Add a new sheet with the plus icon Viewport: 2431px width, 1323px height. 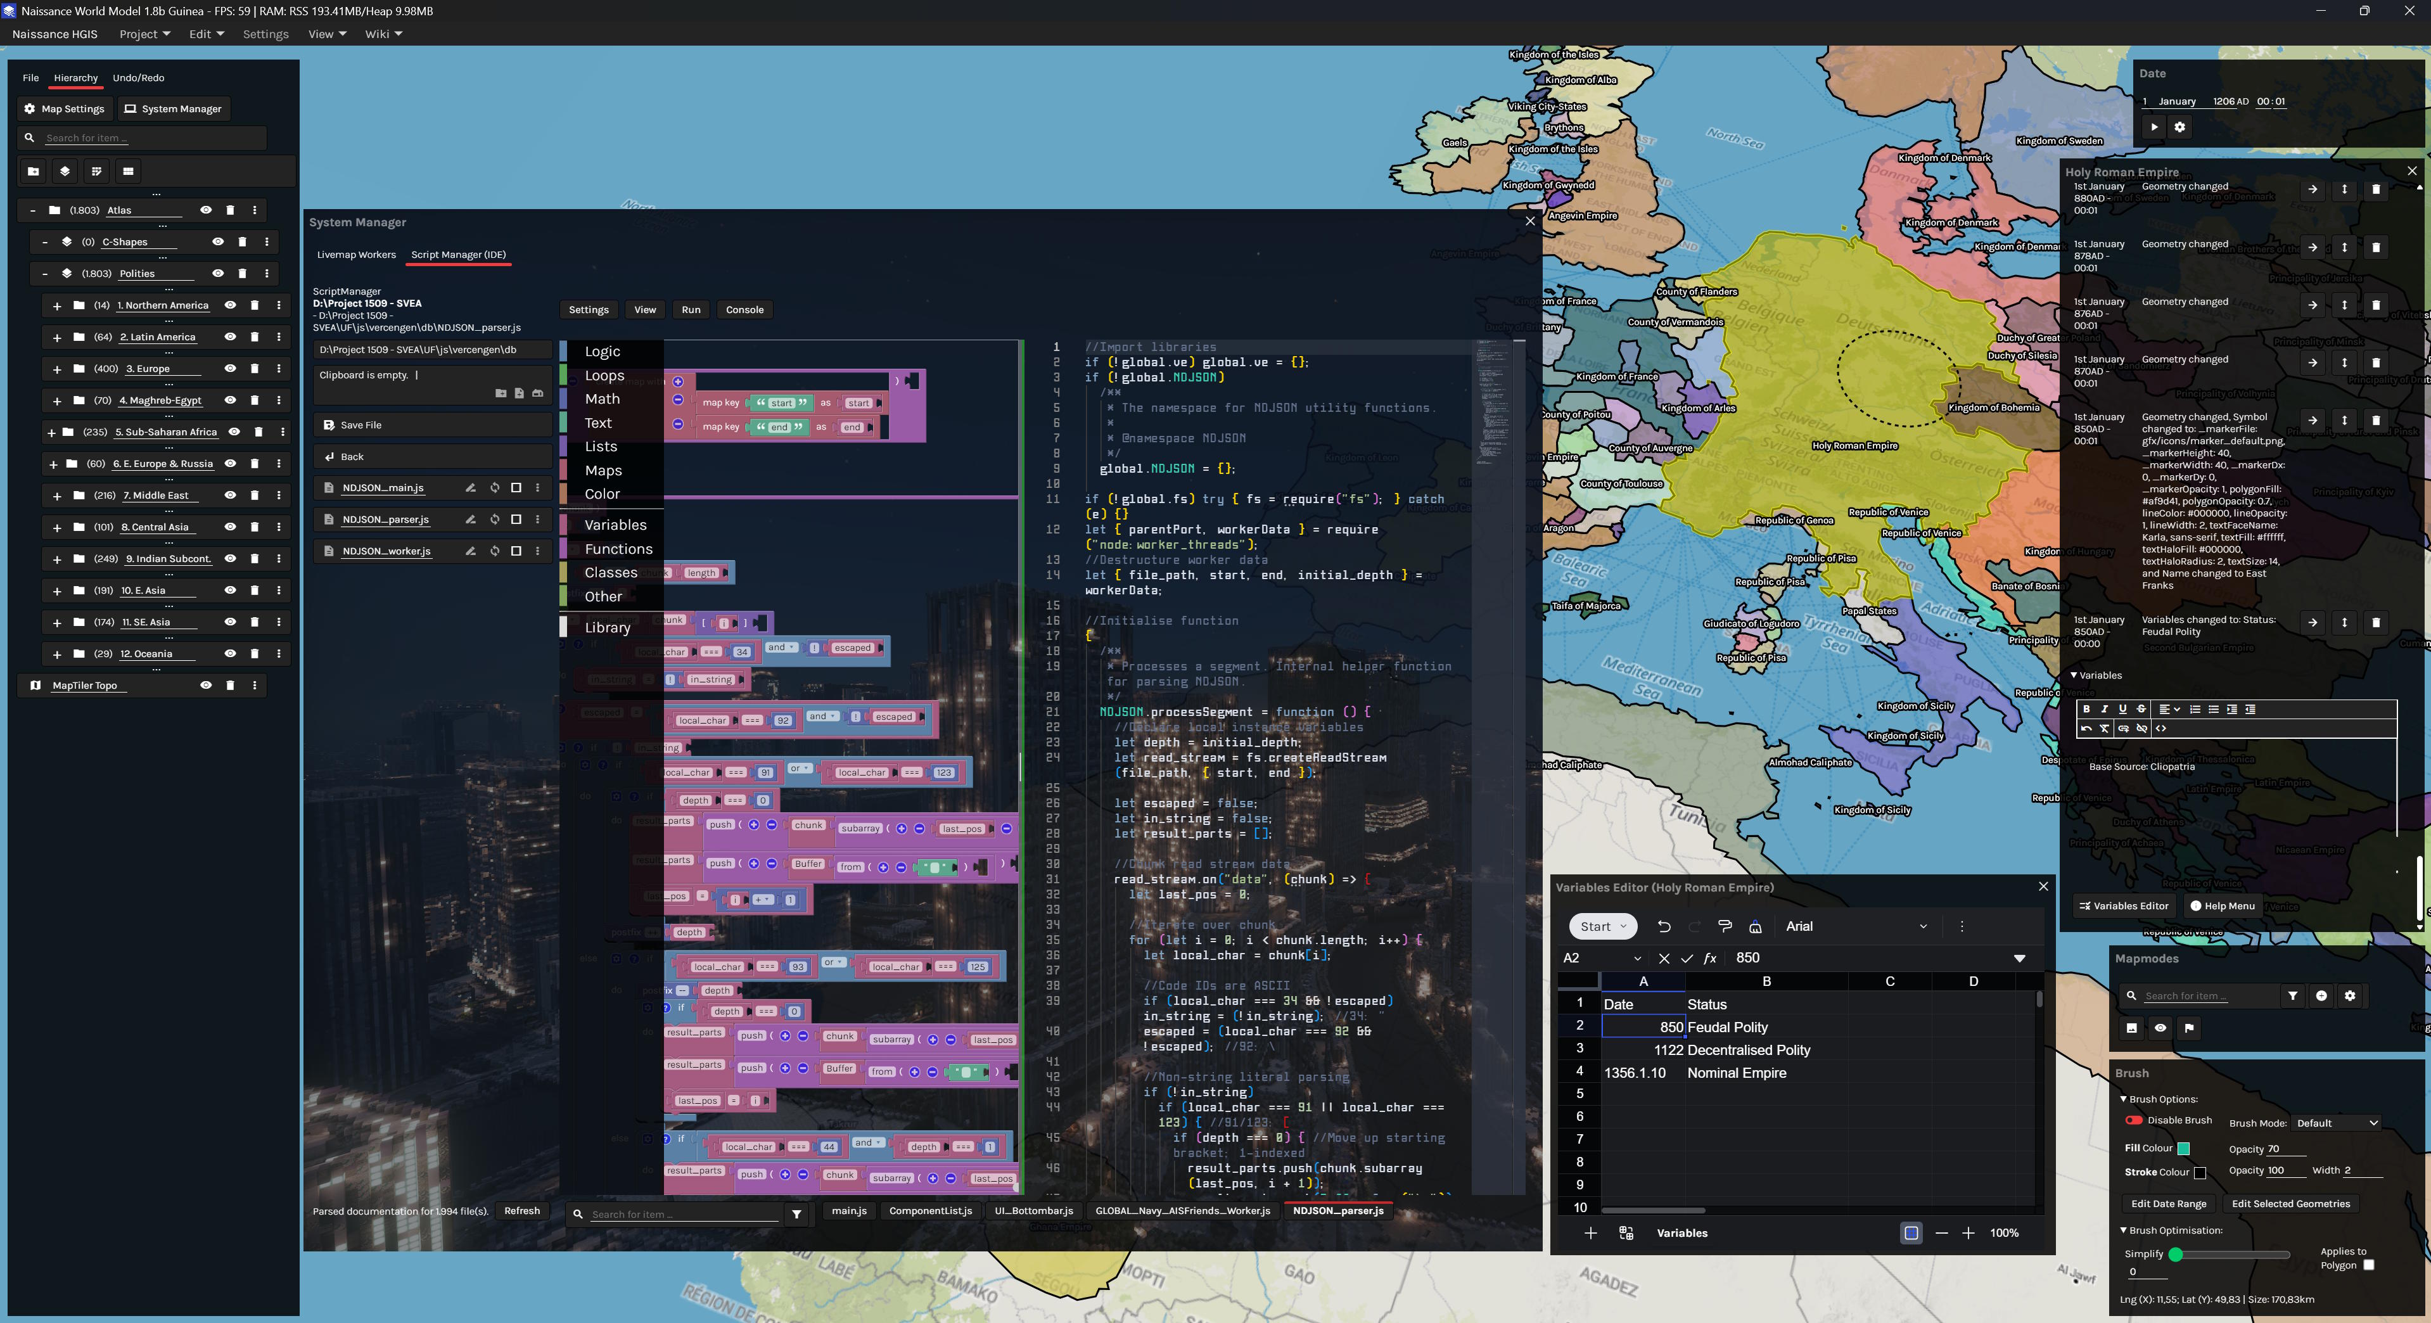pyautogui.click(x=1590, y=1234)
